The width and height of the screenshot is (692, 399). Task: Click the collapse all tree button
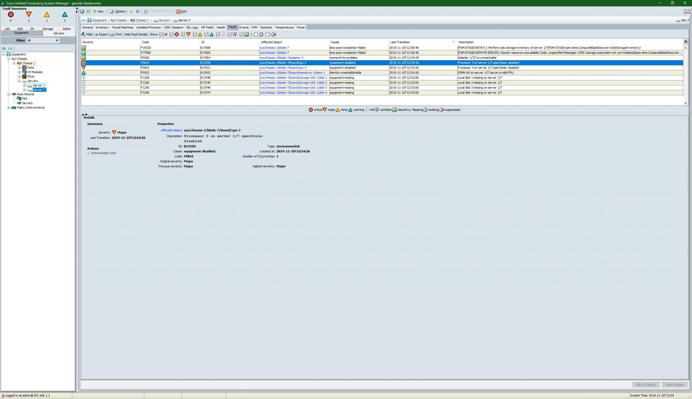tap(10, 48)
